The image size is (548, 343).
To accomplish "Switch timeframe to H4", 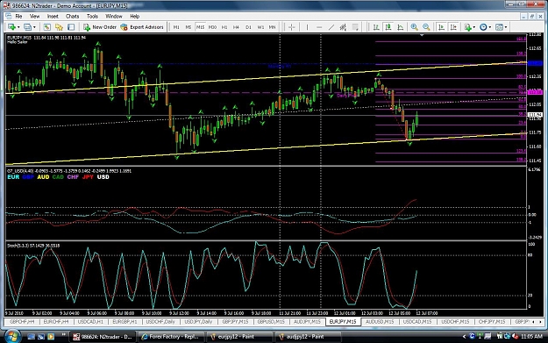I will (x=236, y=27).
